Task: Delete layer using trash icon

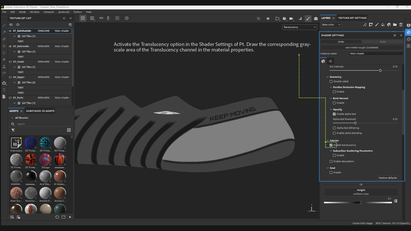Action: [401, 25]
